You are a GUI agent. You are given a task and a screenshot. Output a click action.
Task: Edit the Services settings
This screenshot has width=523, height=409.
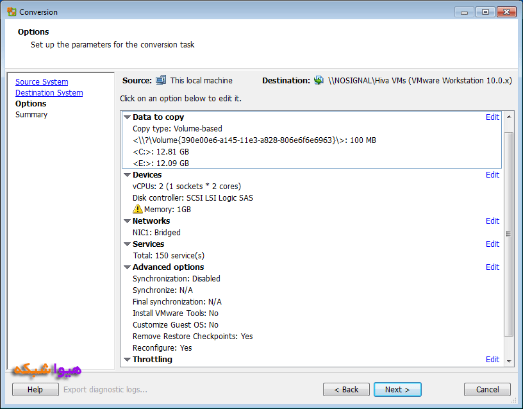click(492, 244)
